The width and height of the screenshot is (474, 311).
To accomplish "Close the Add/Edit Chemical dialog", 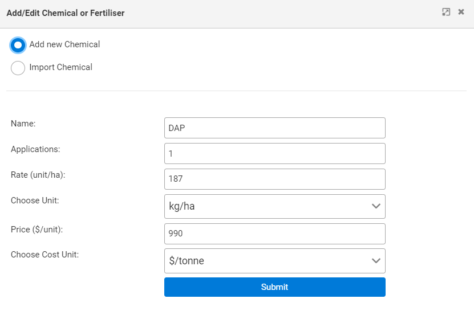I will pos(461,12).
